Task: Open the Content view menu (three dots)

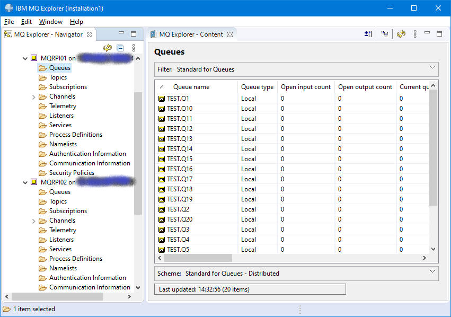Action: [414, 33]
